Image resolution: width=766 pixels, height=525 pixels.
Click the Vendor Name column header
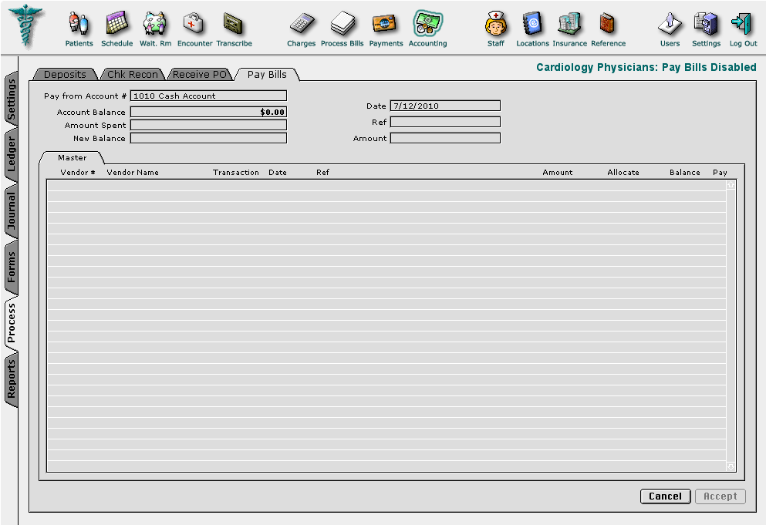133,173
